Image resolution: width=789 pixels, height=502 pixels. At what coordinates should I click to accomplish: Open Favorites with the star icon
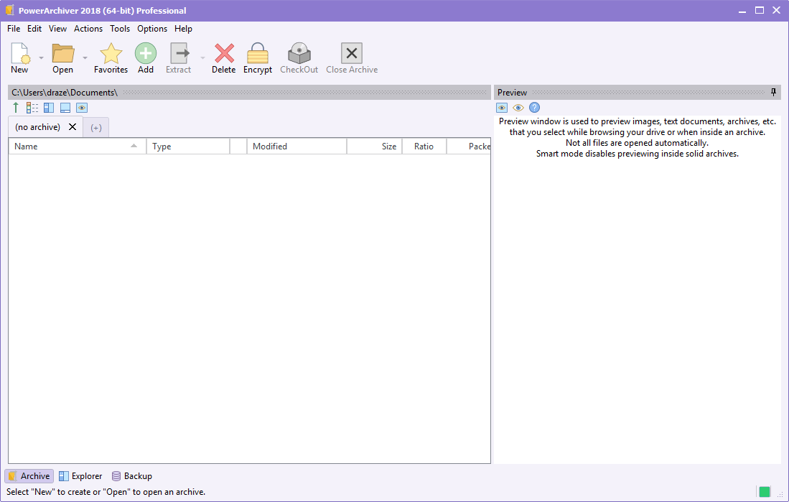point(111,55)
